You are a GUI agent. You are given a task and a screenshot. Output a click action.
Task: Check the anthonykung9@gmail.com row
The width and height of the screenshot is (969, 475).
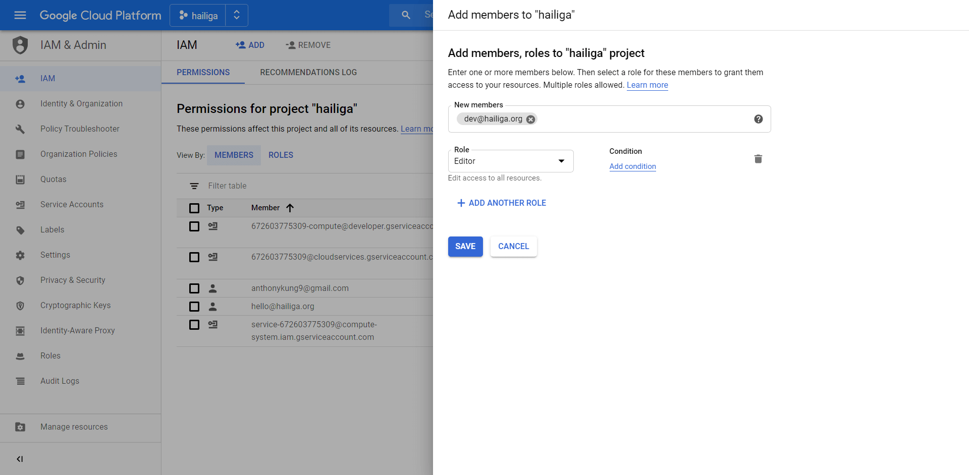tap(194, 288)
